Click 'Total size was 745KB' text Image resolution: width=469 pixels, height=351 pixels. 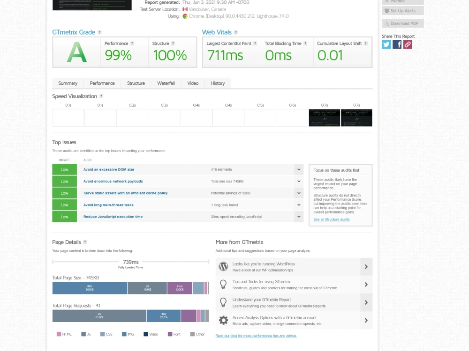pos(227,181)
